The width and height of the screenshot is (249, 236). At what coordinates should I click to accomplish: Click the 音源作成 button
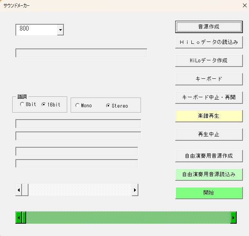click(x=209, y=27)
